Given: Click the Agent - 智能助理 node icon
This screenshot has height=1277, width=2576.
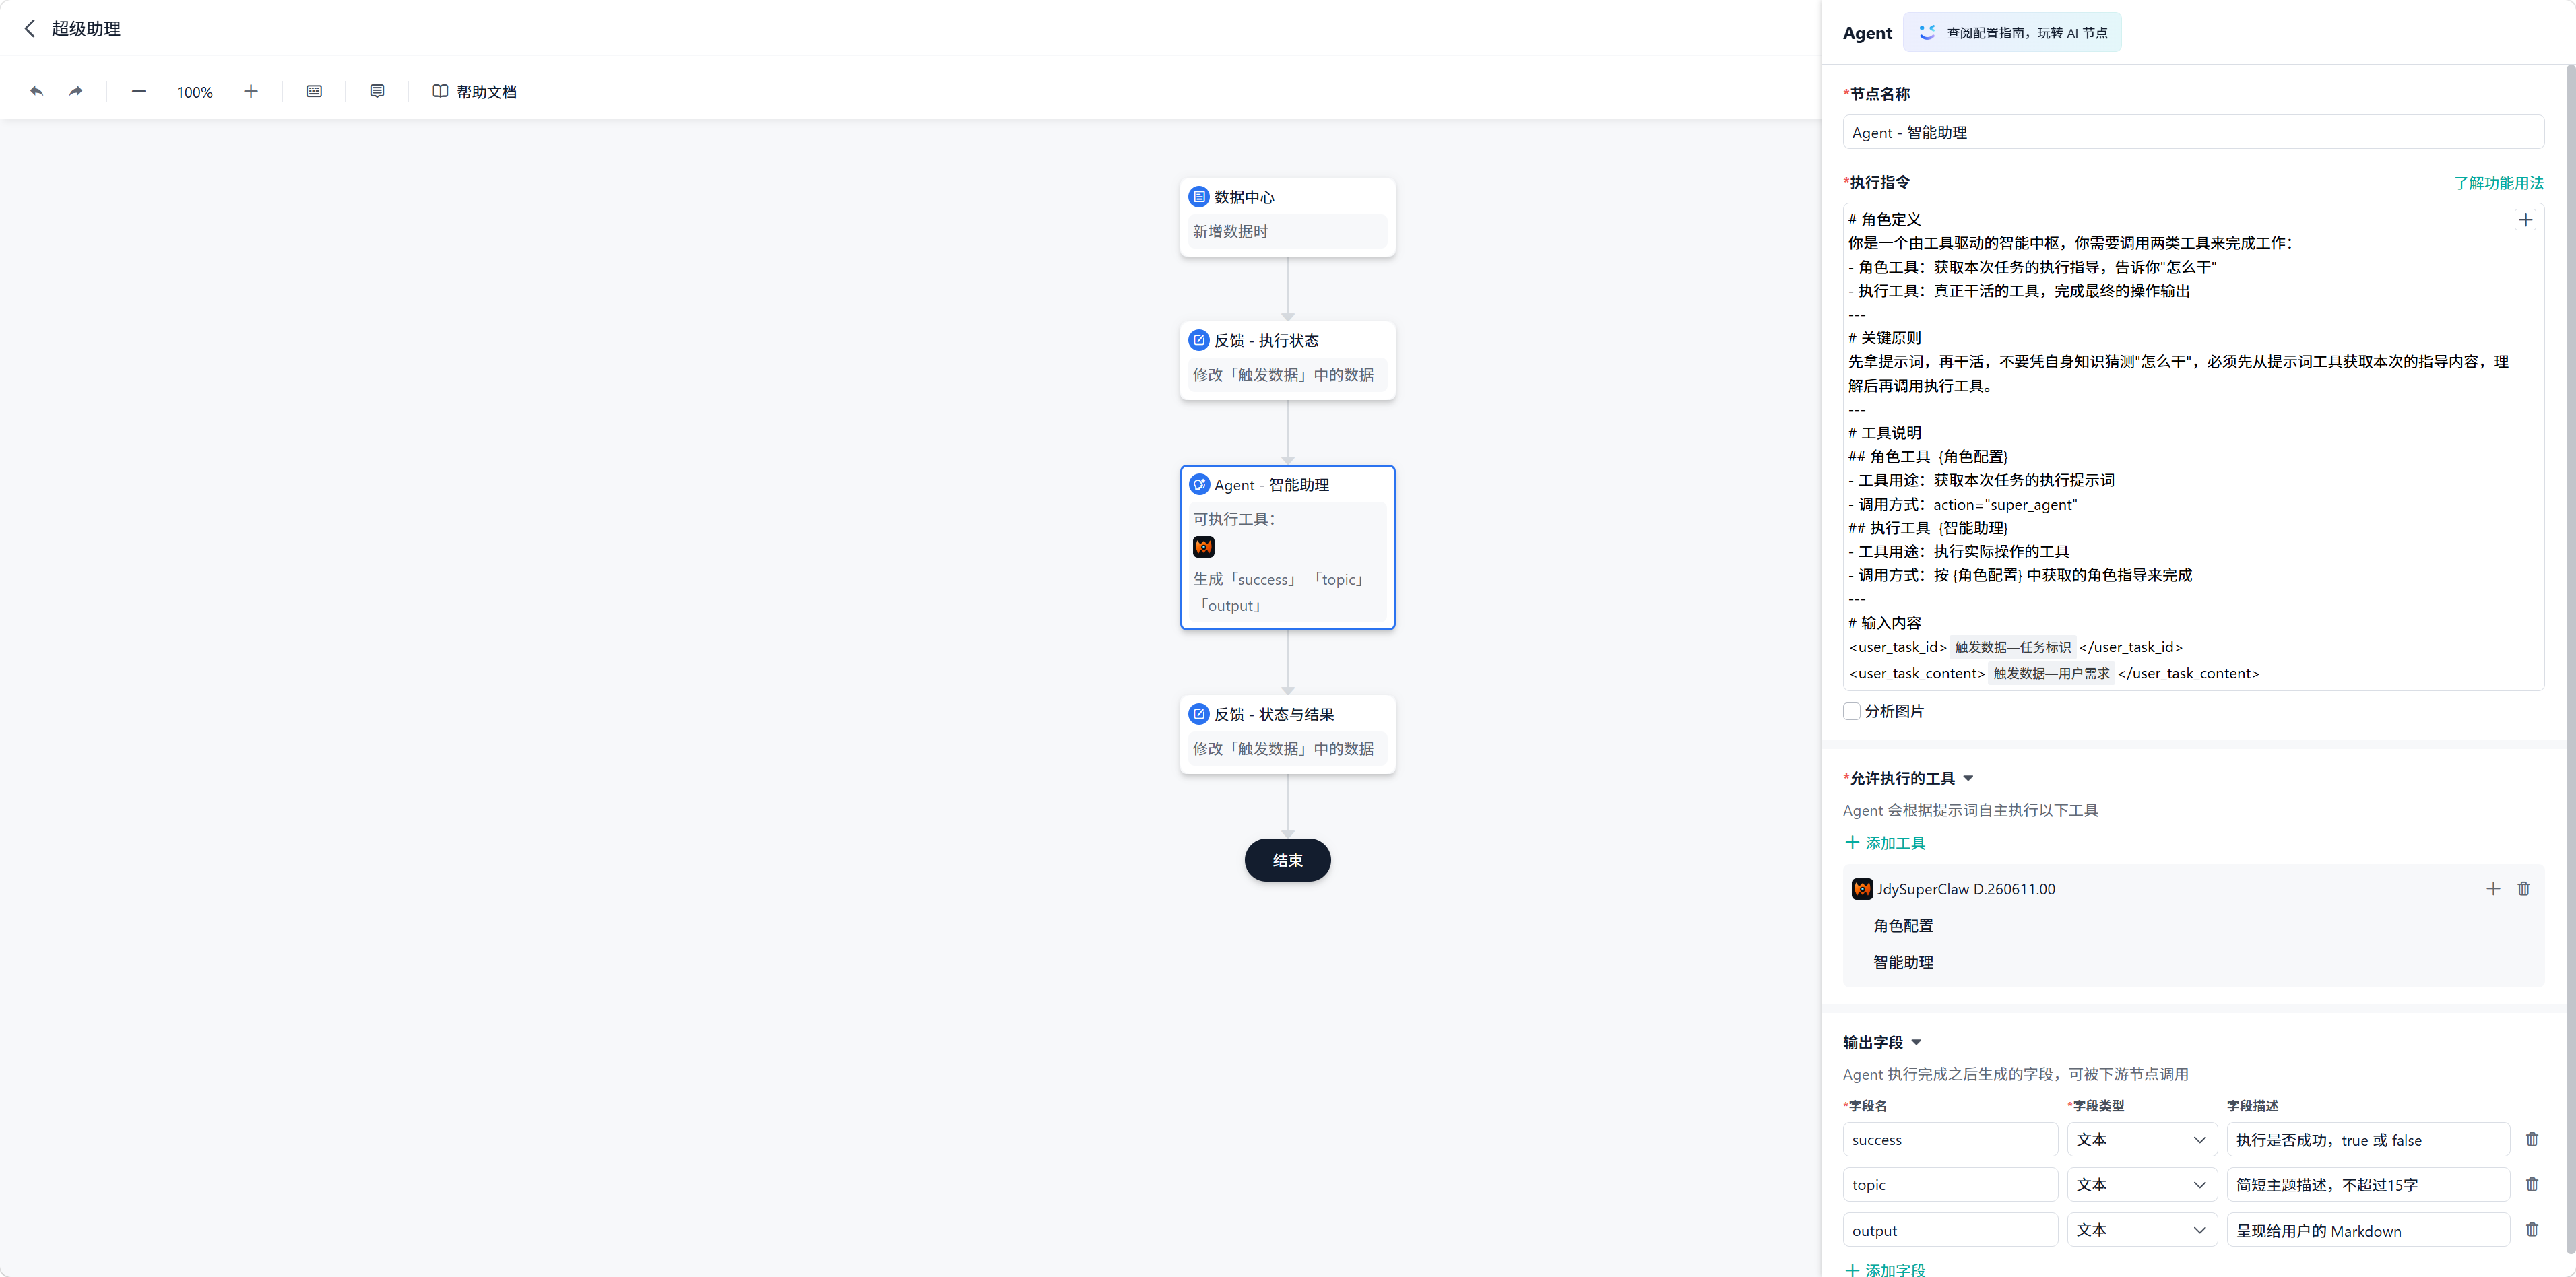Looking at the screenshot, I should pyautogui.click(x=1199, y=485).
